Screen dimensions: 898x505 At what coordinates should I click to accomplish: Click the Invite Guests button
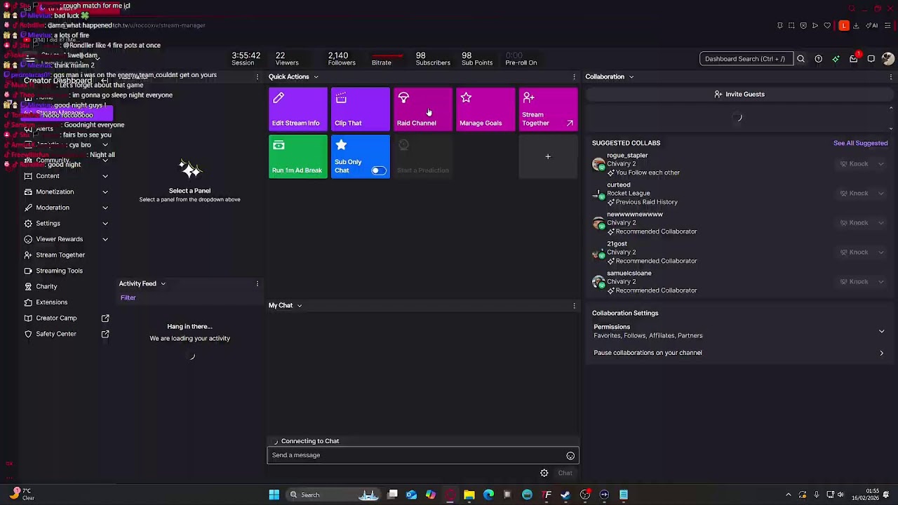739,94
